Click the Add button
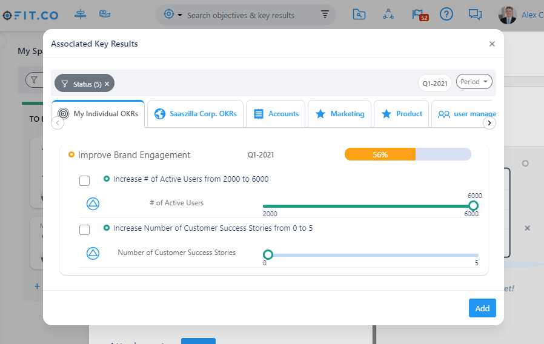 point(482,308)
